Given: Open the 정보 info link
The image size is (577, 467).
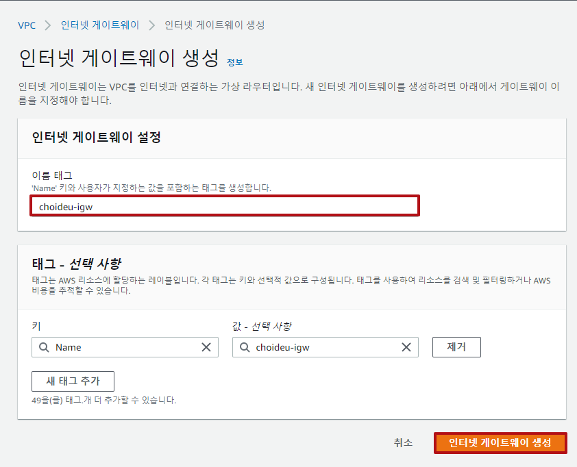Looking at the screenshot, I should pos(235,62).
